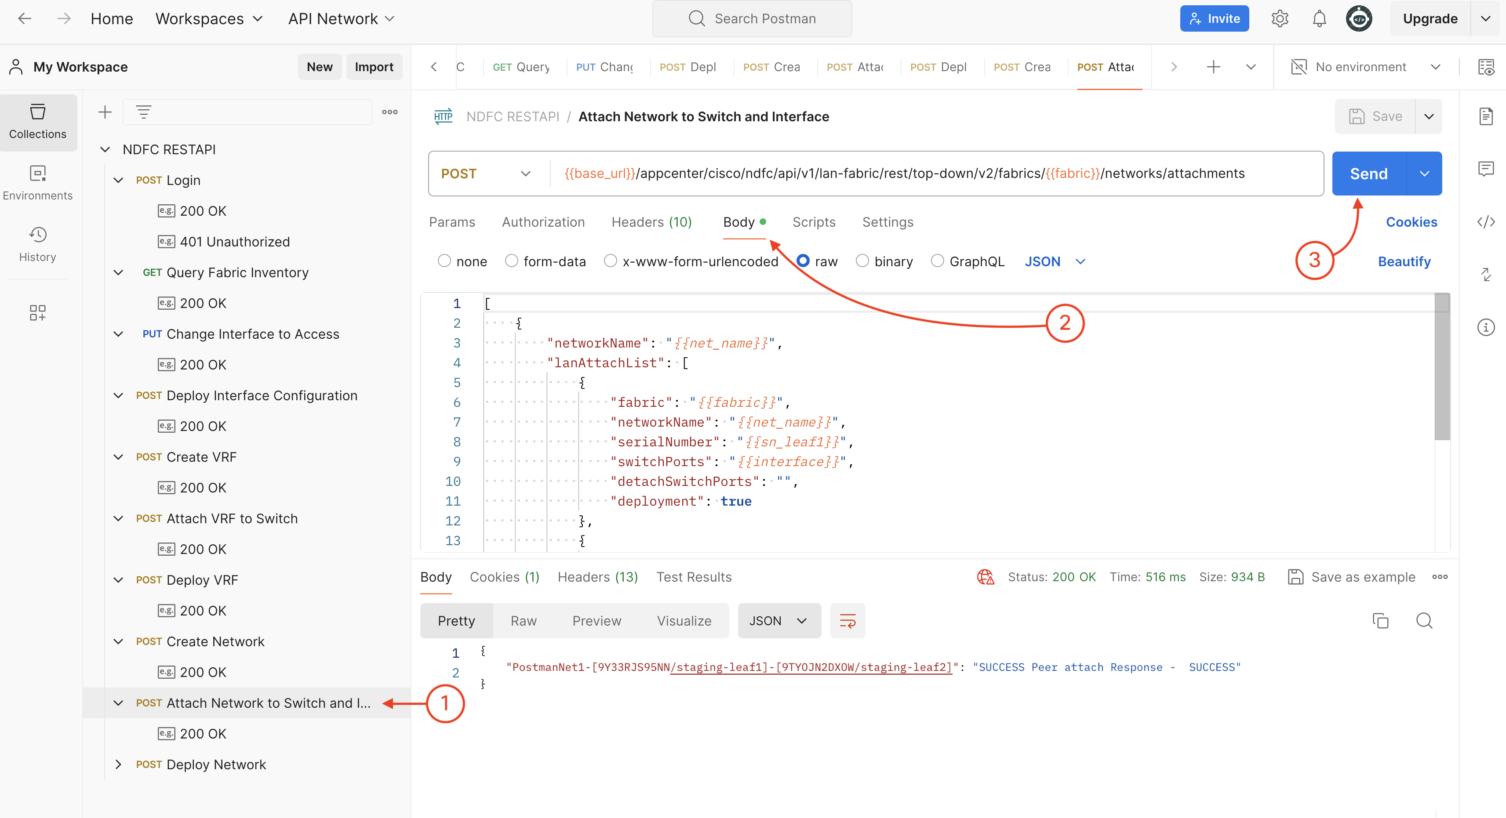Image resolution: width=1506 pixels, height=818 pixels.
Task: Open the user avatar menu
Action: [1359, 19]
